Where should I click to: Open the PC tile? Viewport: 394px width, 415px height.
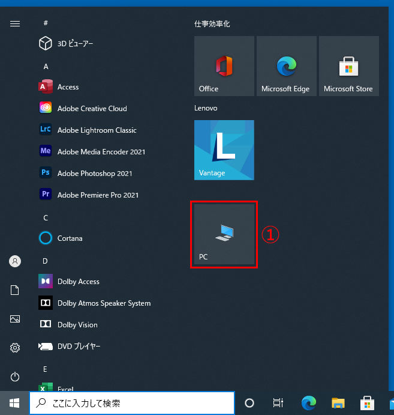(x=224, y=234)
